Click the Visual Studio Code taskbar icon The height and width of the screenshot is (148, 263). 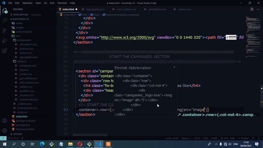pyautogui.click(x=99, y=144)
